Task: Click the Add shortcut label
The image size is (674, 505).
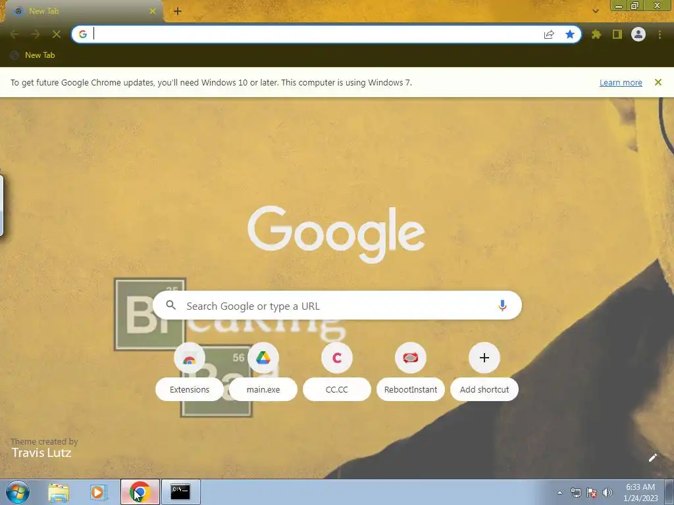Action: pos(484,389)
